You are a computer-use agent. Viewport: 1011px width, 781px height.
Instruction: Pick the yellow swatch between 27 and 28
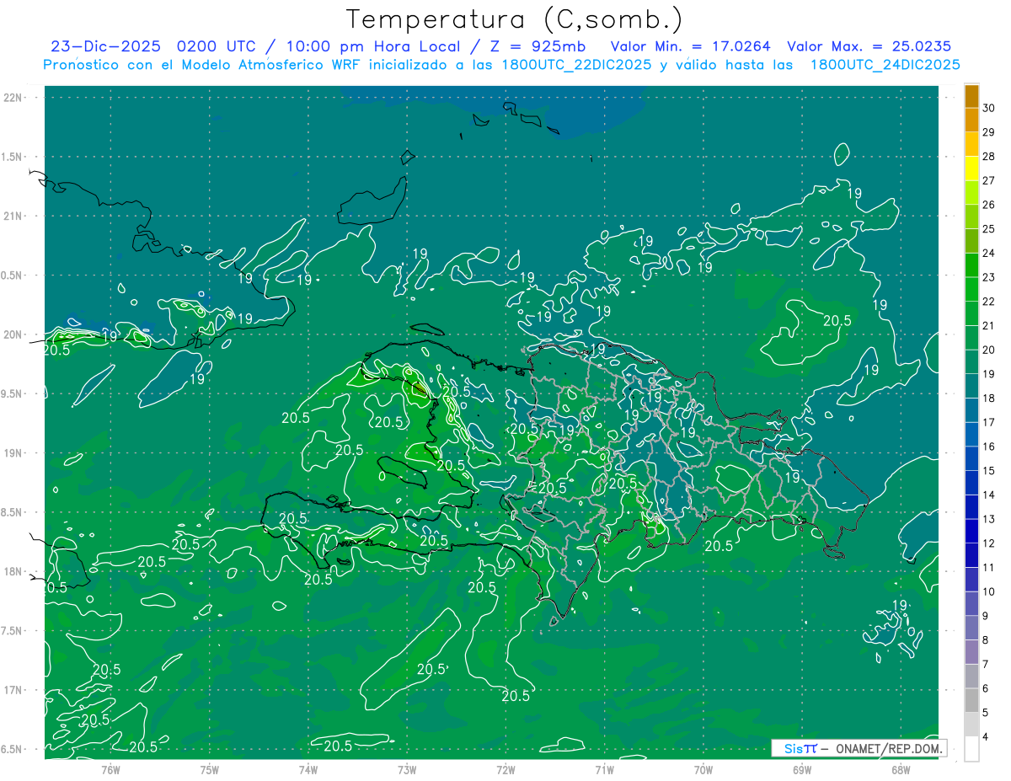pos(971,169)
